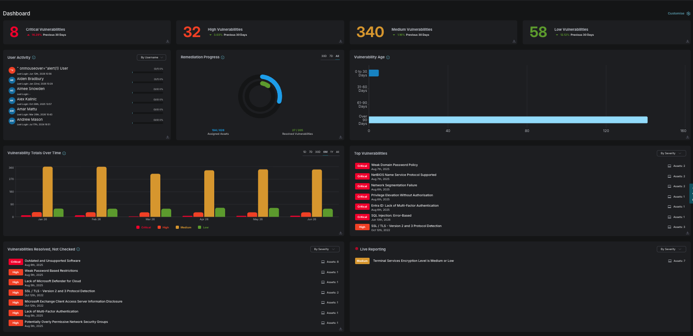
Task: Download the Low Vulnerabilities card data
Action: 687,41
